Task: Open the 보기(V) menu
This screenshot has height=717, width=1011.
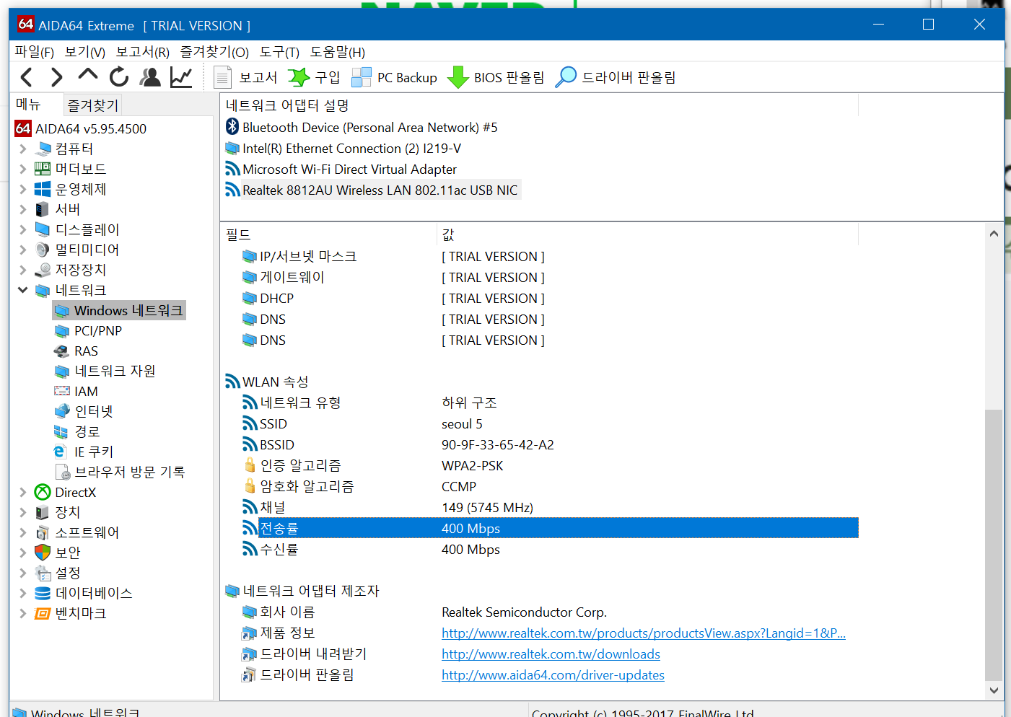Action: coord(85,52)
